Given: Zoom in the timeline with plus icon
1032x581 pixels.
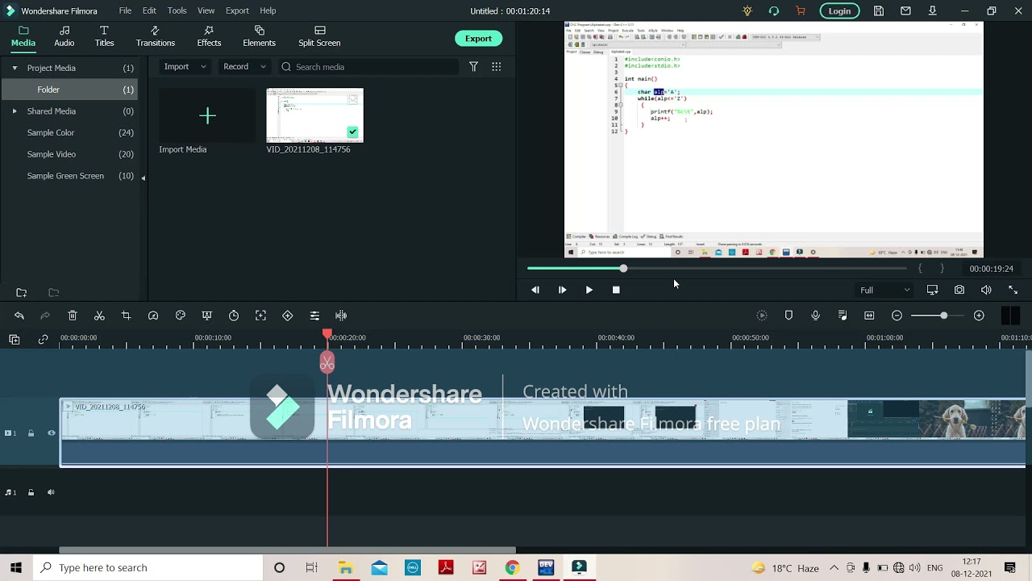Looking at the screenshot, I should [x=979, y=316].
